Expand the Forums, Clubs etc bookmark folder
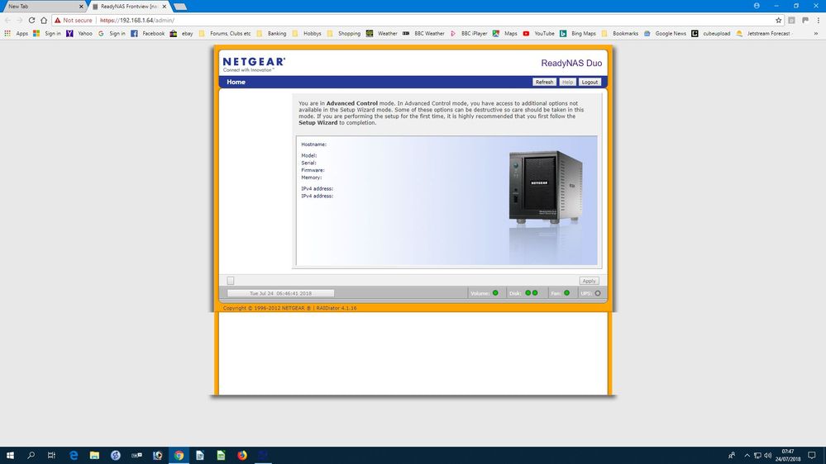The width and height of the screenshot is (826, 464). tap(225, 33)
